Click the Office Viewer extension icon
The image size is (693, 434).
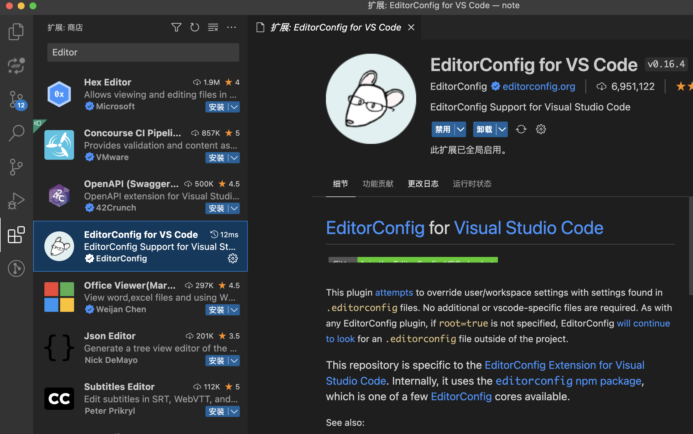(x=59, y=297)
